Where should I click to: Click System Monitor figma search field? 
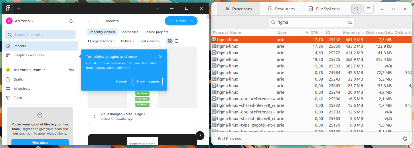point(312,22)
